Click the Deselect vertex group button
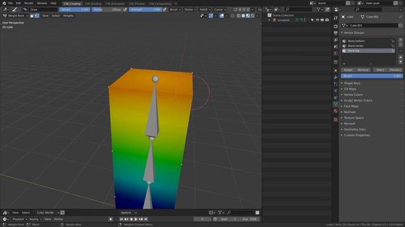Viewport: 405px width, 227px height. (395, 70)
